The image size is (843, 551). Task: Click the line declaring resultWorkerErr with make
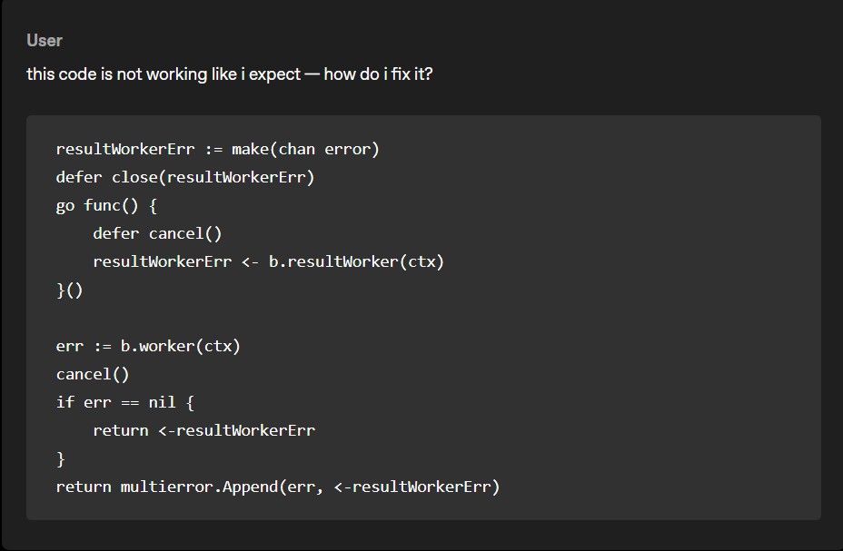coord(217,149)
